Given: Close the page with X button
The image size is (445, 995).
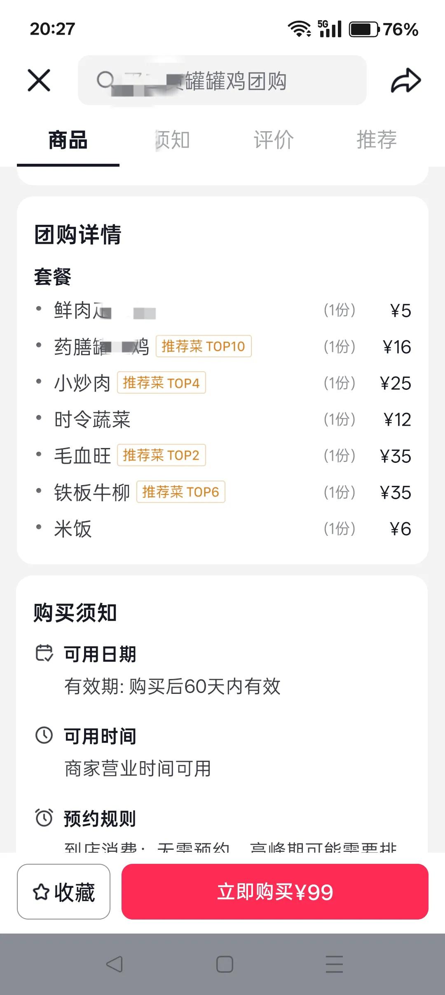Looking at the screenshot, I should 39,80.
